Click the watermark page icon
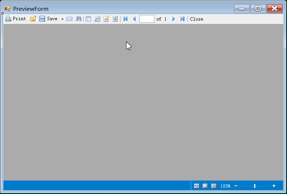 tap(115, 19)
